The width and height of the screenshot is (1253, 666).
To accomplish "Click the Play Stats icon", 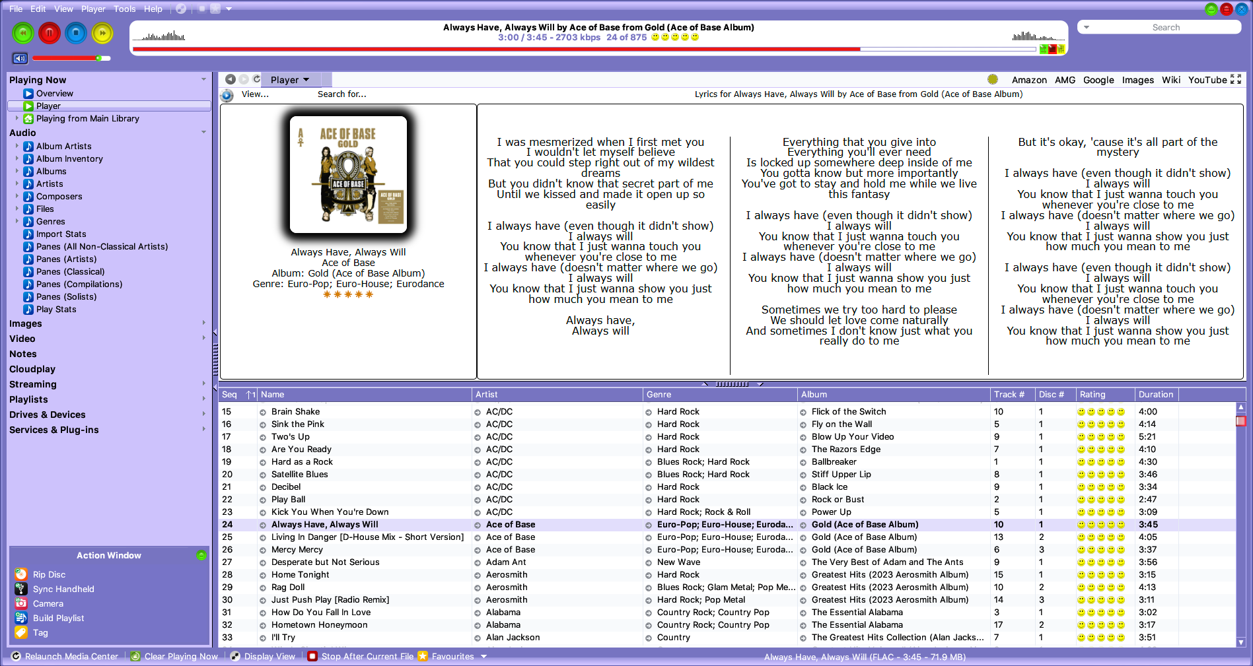I will [x=28, y=310].
